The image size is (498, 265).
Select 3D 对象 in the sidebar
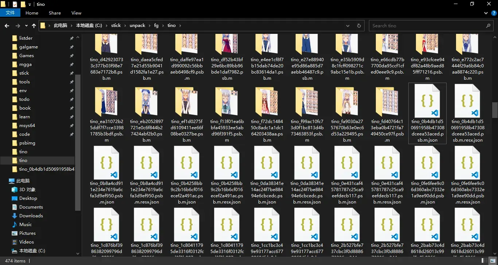27,189
